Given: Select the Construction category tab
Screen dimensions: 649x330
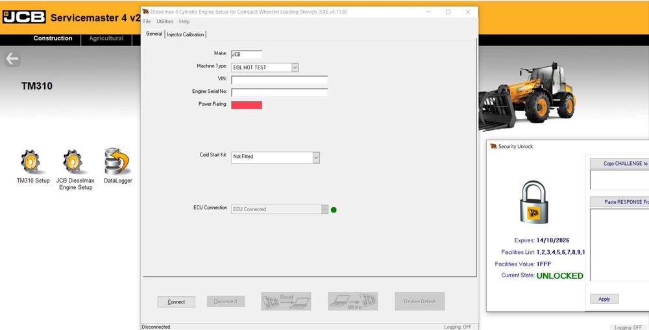Looking at the screenshot, I should click(53, 38).
